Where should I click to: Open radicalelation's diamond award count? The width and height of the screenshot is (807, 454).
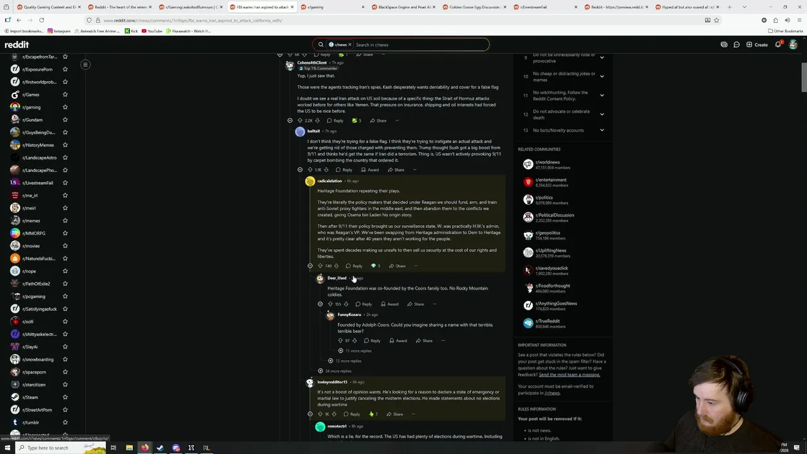click(x=375, y=266)
